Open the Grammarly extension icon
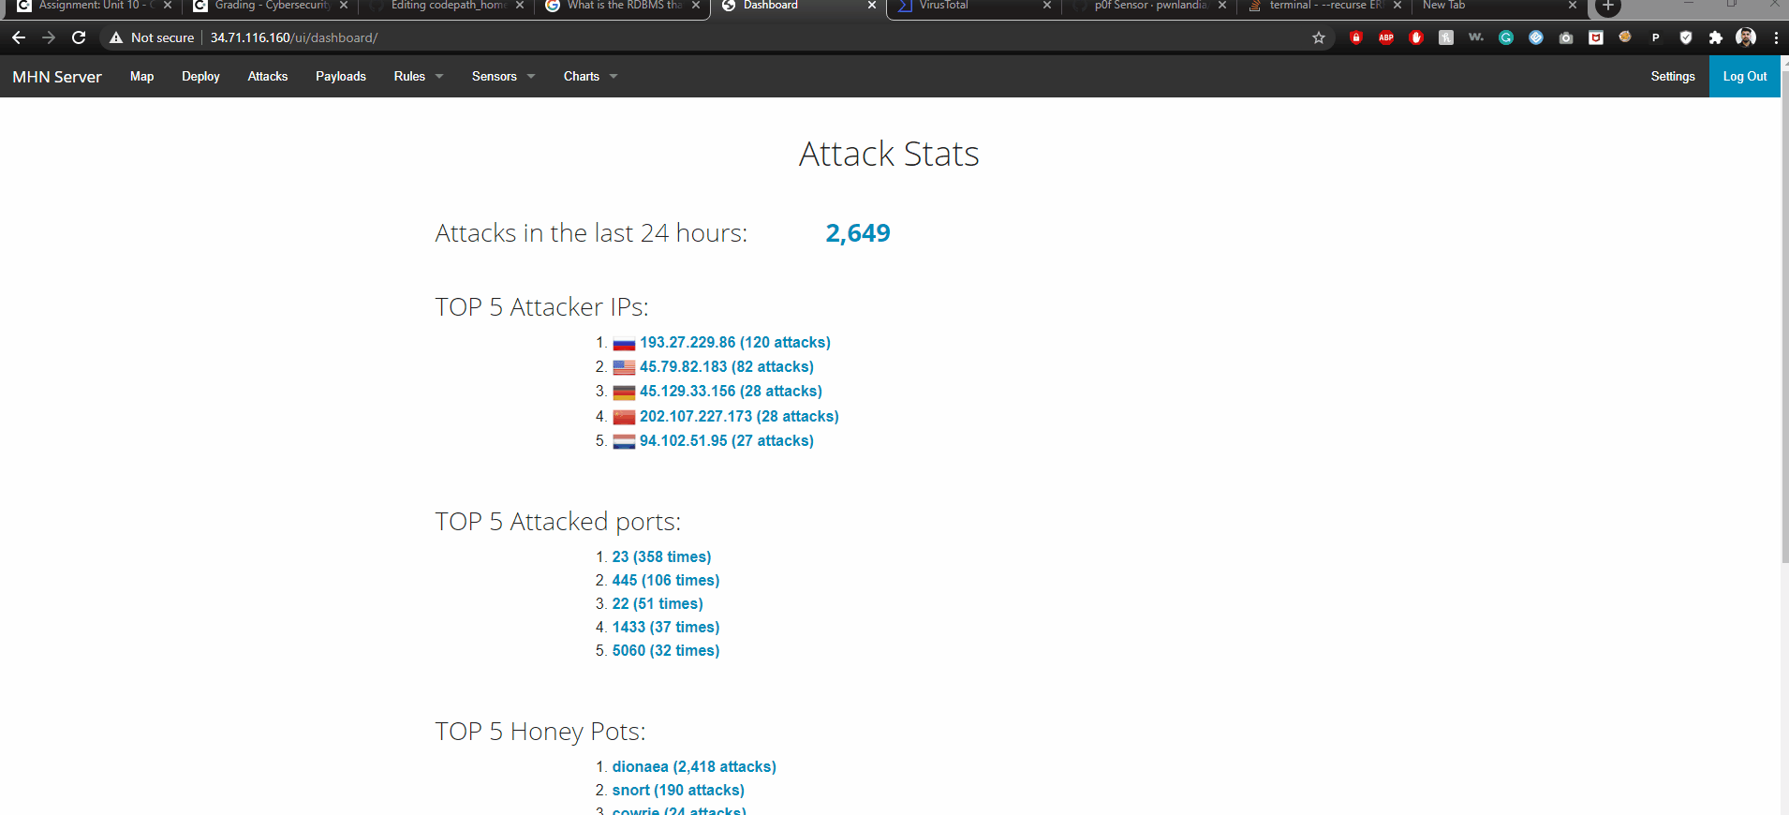1789x815 pixels. [x=1506, y=37]
